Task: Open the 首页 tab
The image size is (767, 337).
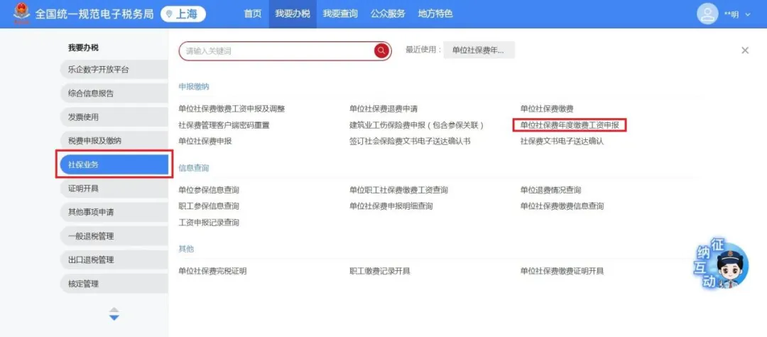Action: 252,14
